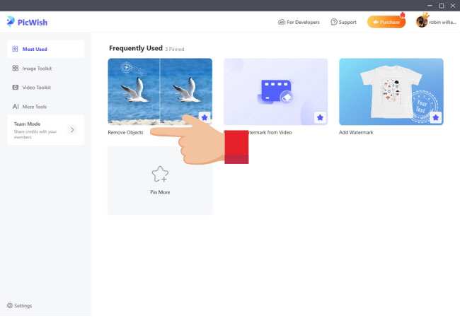This screenshot has width=460, height=318.
Task: Open the Add Watermark tool
Action: (391, 90)
